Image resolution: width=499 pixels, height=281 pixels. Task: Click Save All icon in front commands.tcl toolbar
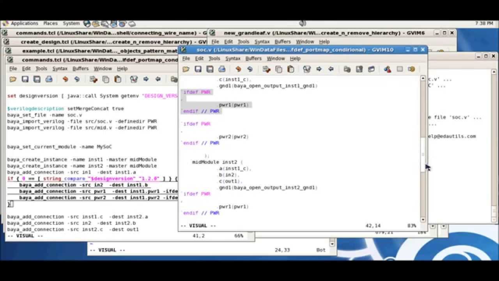(37, 79)
